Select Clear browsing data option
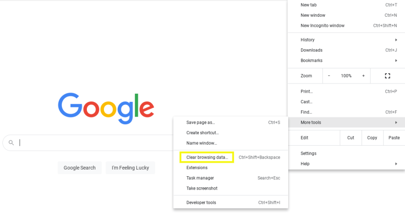 207,157
